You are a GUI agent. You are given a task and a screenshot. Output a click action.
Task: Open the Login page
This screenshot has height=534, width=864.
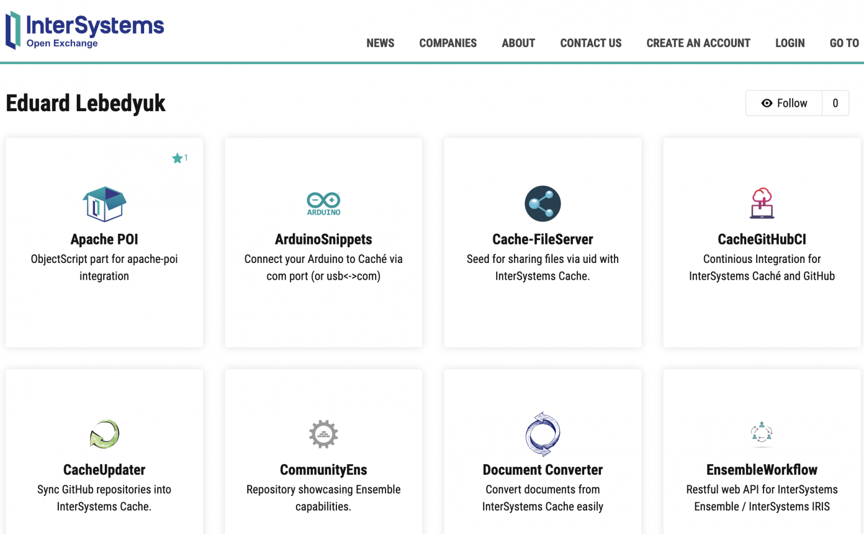(790, 43)
